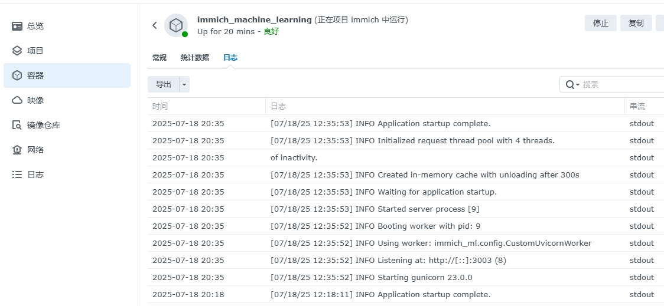
Task: Click the 日志 column header
Action: pyautogui.click(x=445, y=107)
